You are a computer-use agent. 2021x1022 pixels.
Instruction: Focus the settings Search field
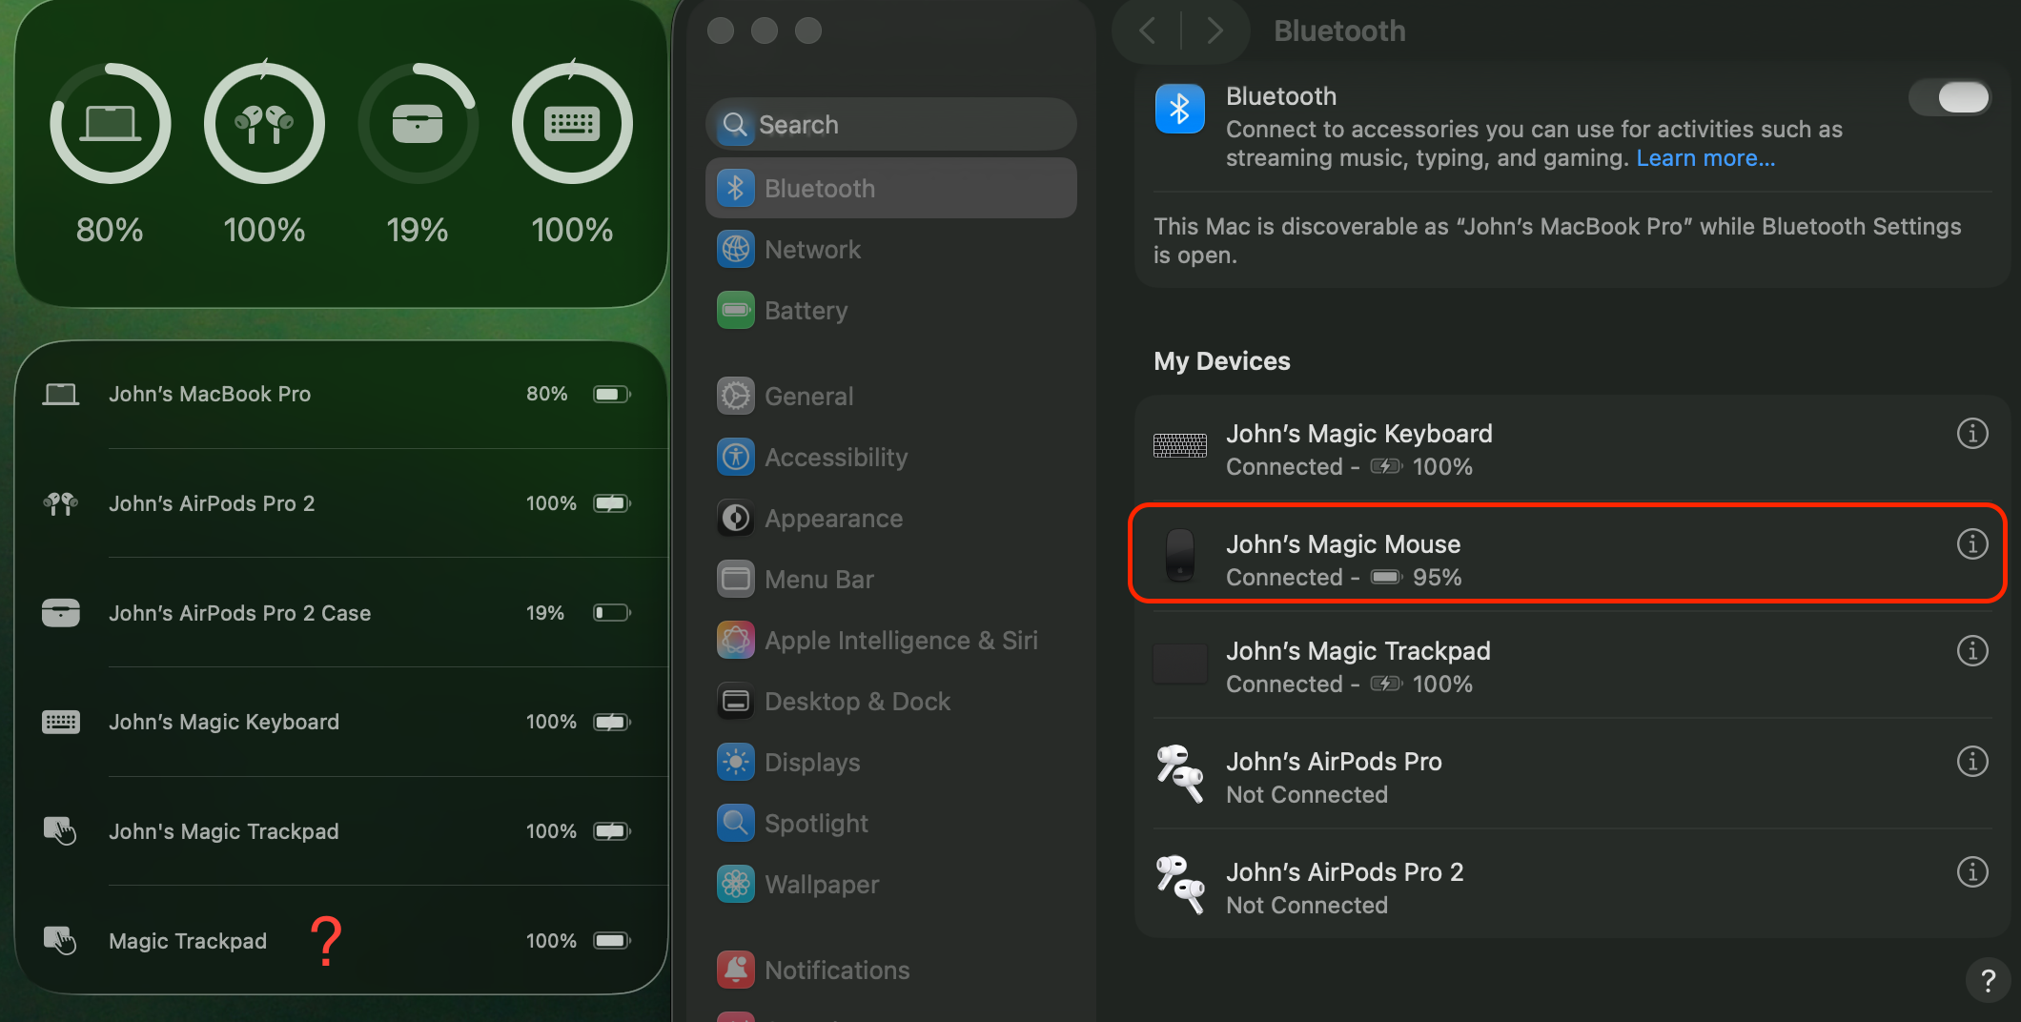click(x=891, y=124)
